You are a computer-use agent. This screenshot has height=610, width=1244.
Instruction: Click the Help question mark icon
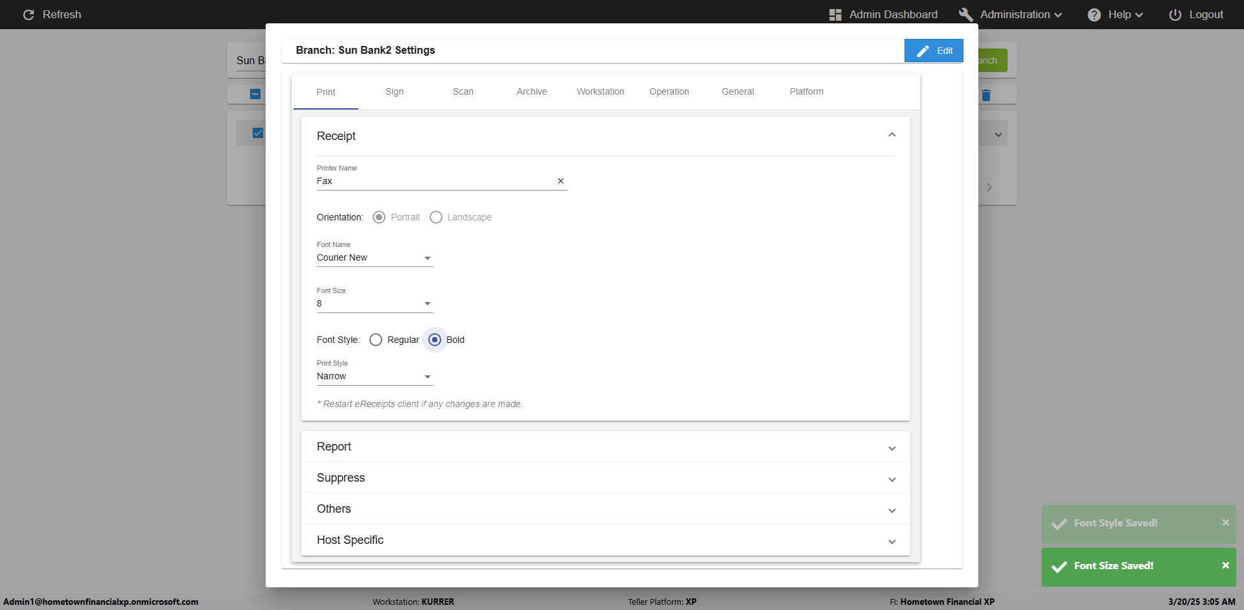(x=1094, y=15)
